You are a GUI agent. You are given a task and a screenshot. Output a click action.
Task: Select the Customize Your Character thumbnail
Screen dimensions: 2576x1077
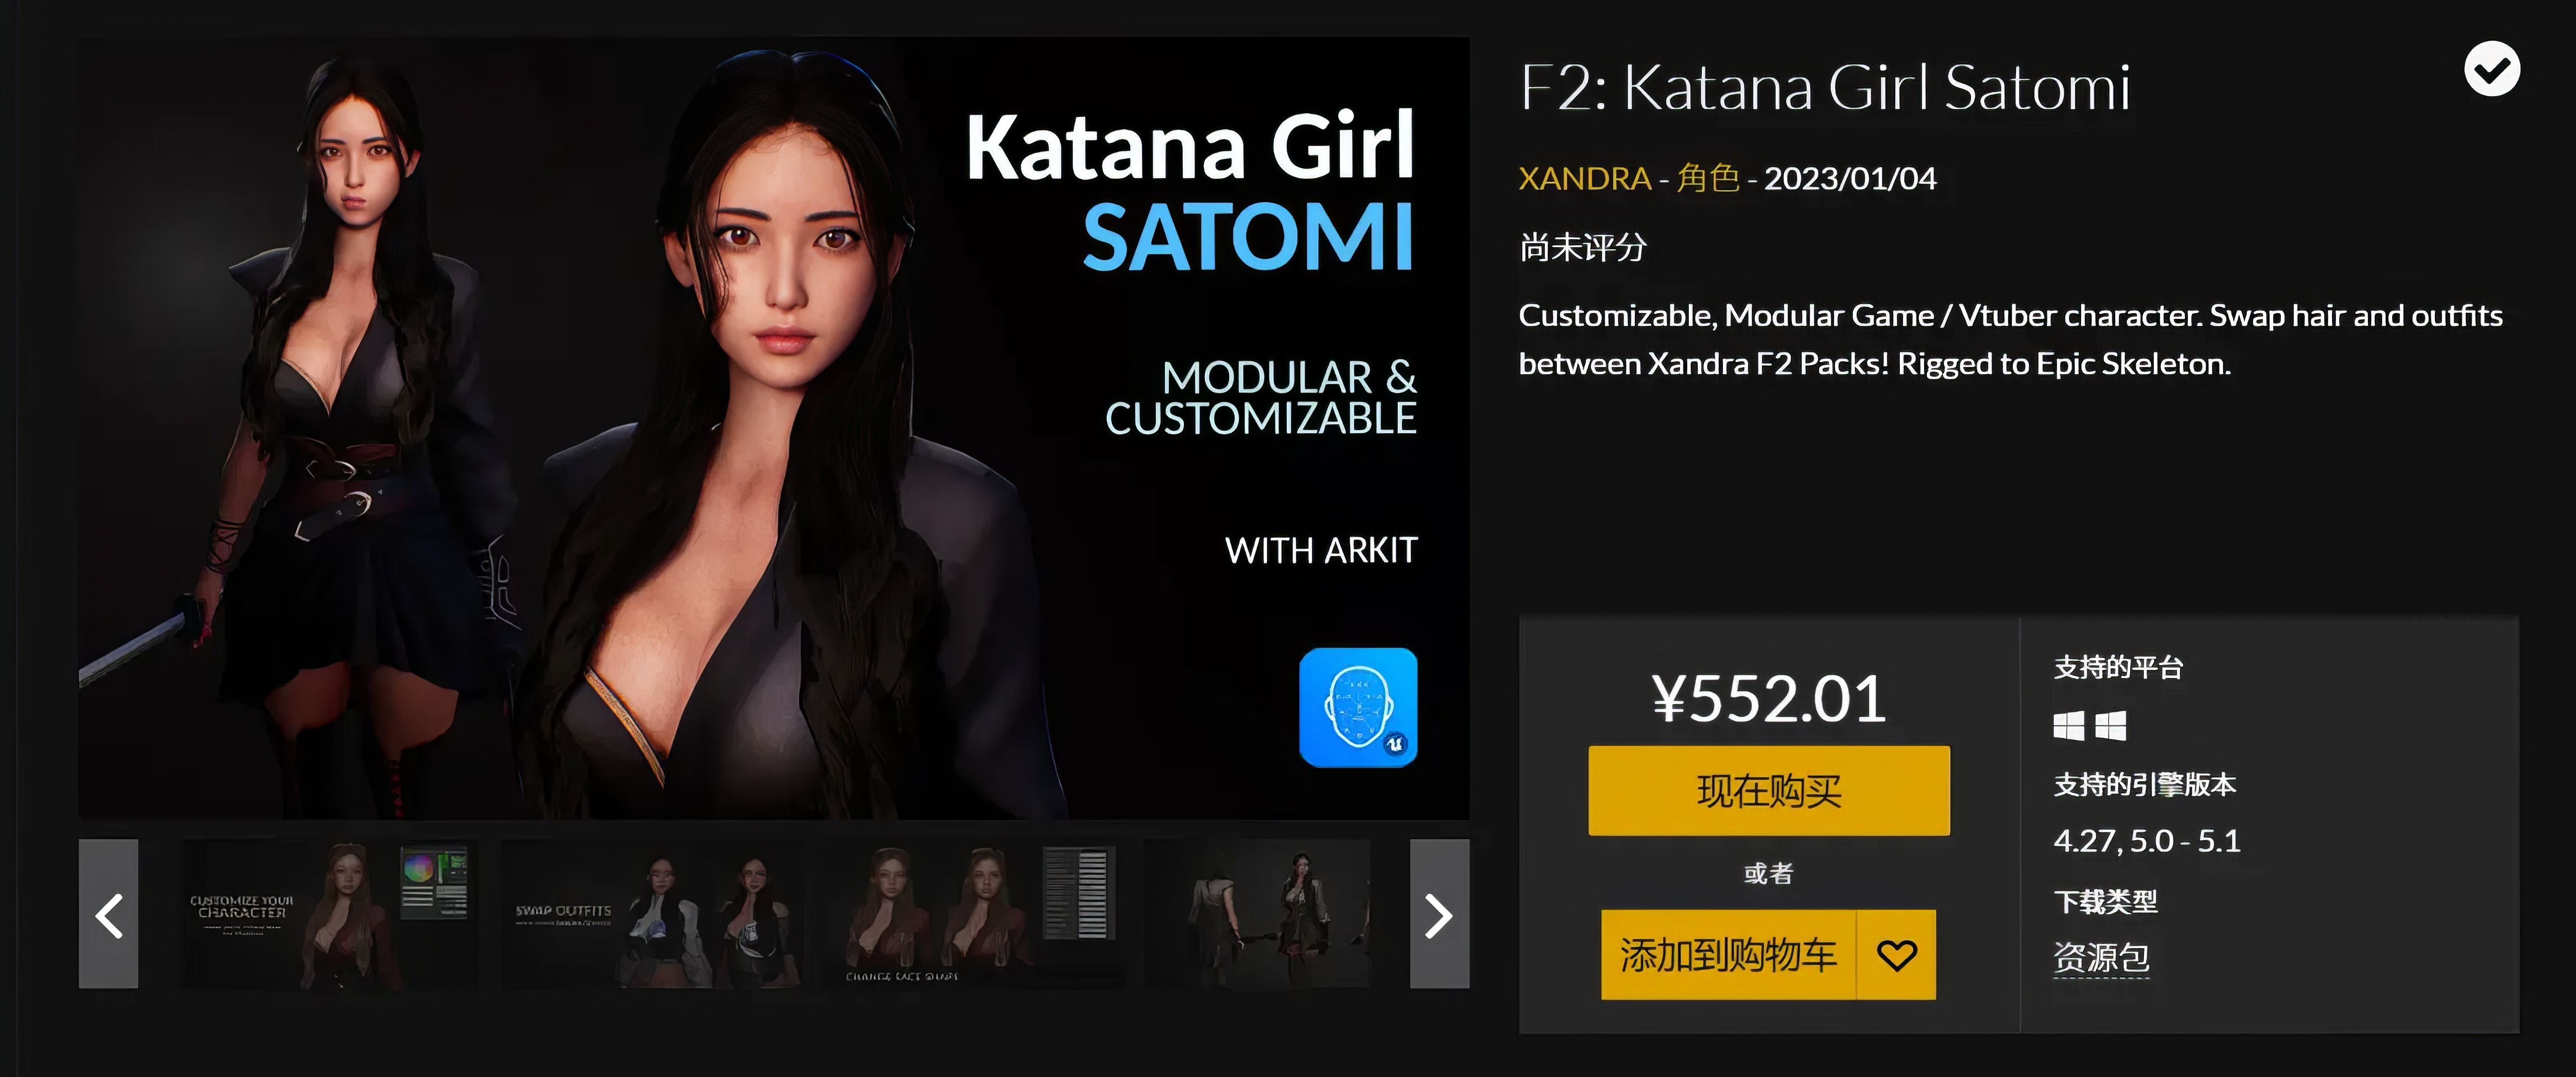coord(329,914)
